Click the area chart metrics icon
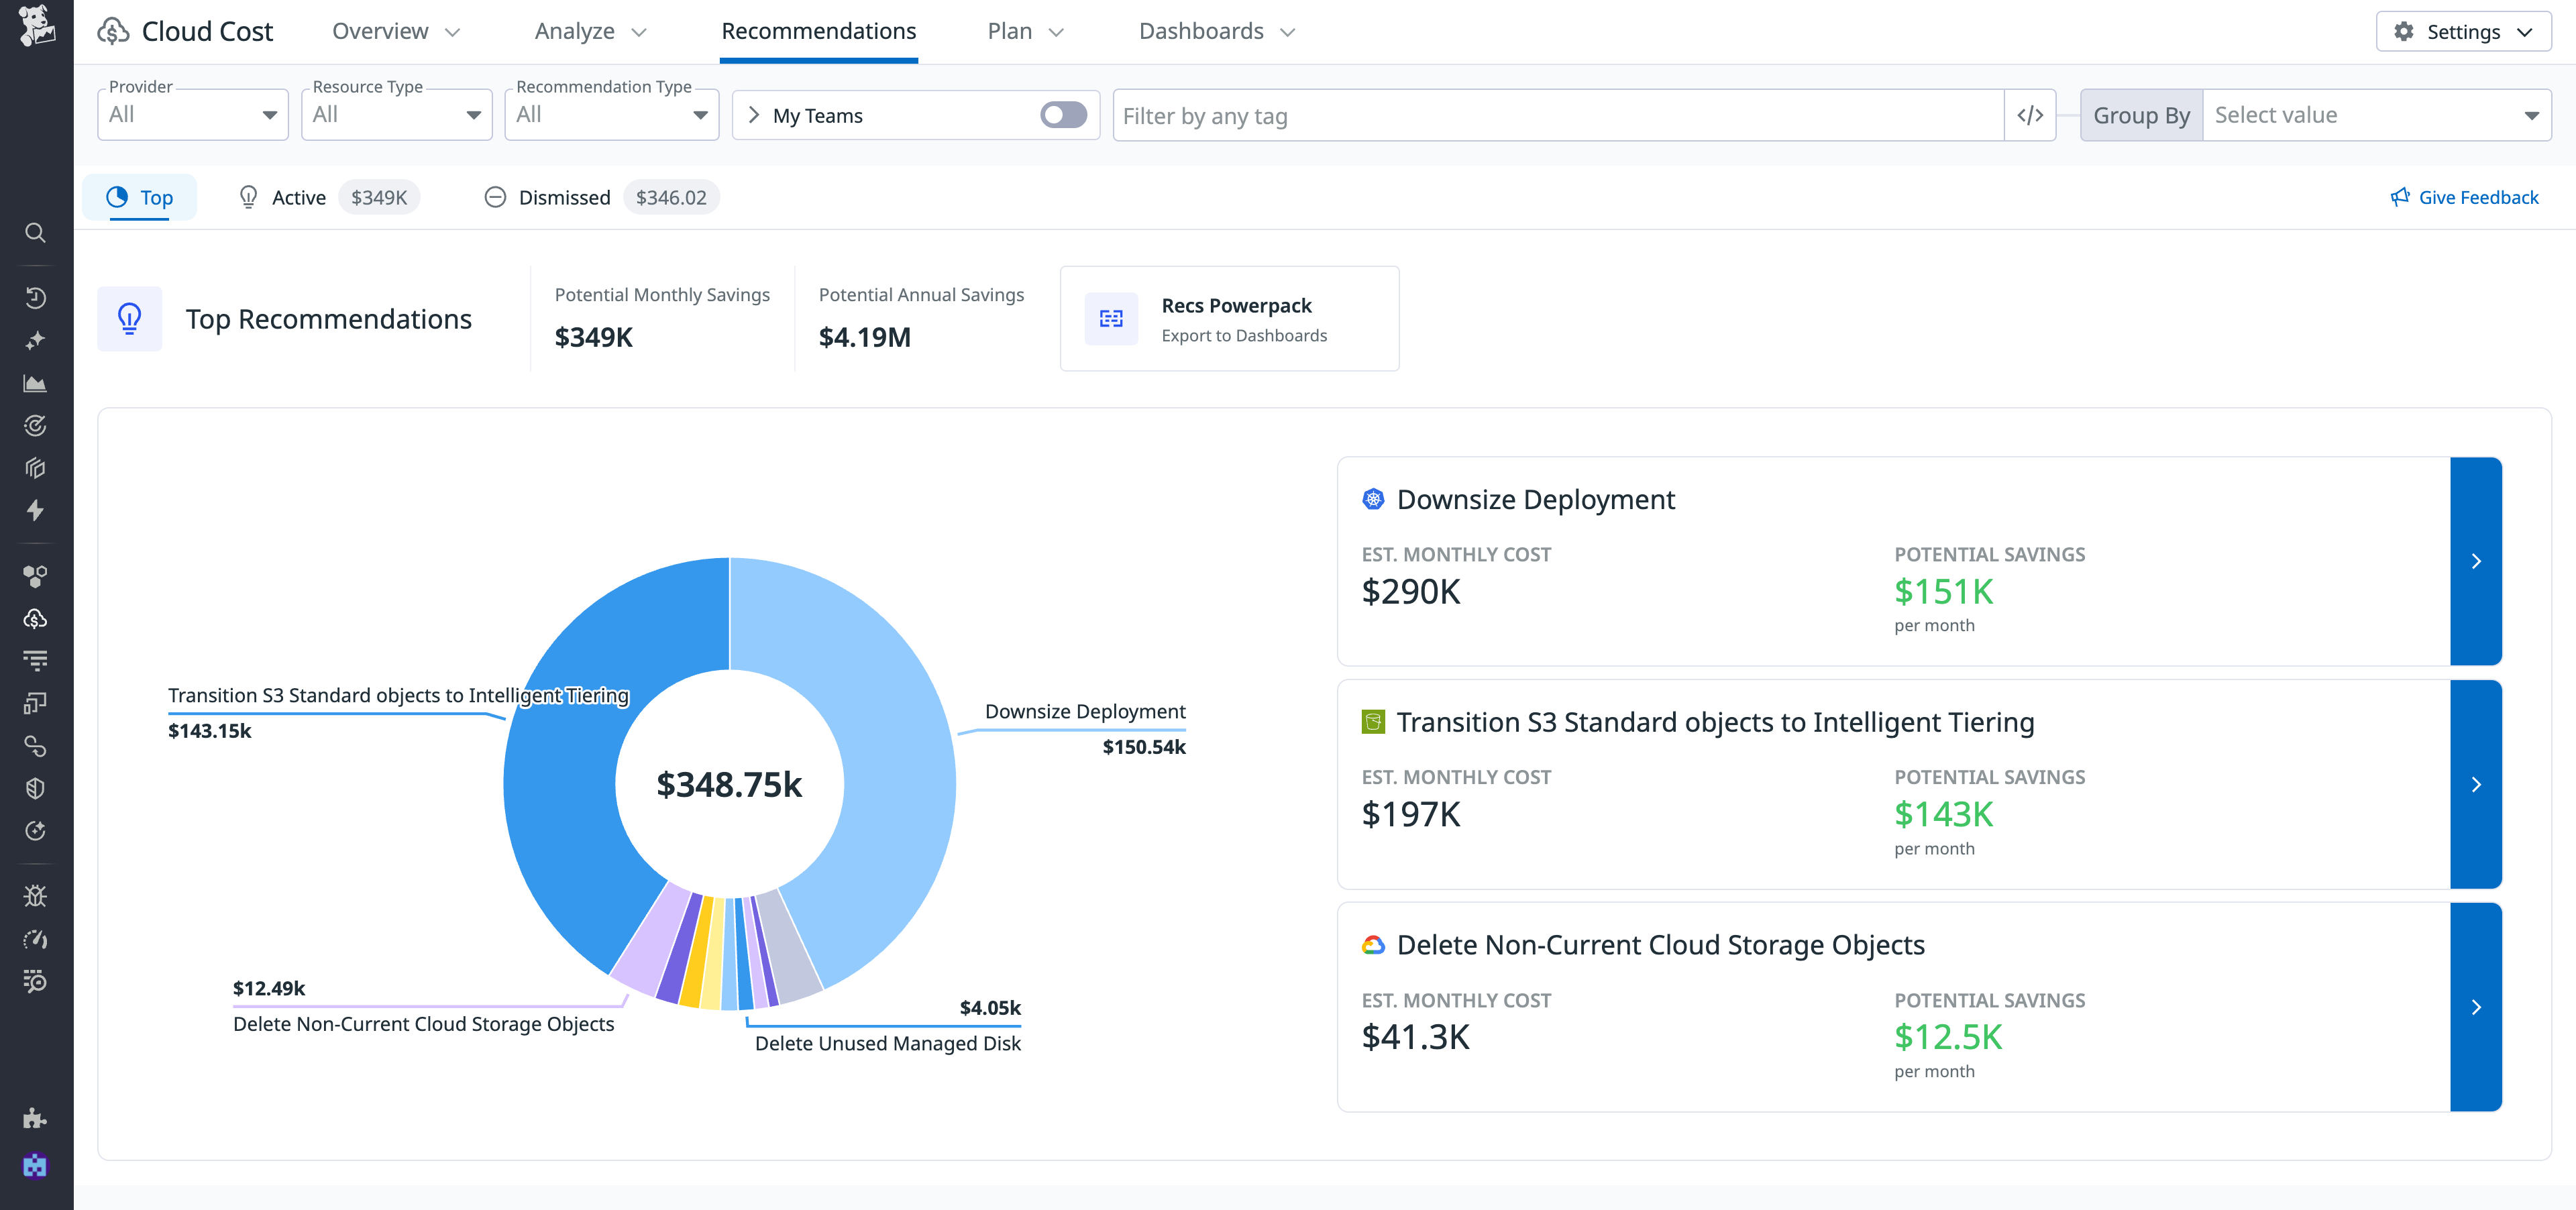 click(36, 383)
